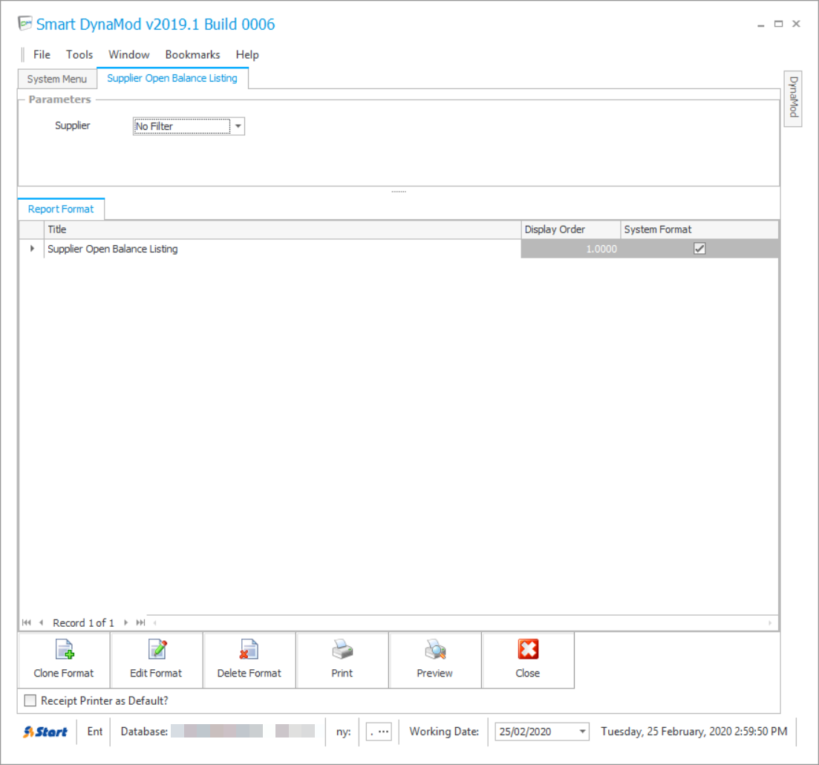Image resolution: width=819 pixels, height=765 pixels.
Task: Open the DynaMod vertical side panel tab
Action: 793,98
